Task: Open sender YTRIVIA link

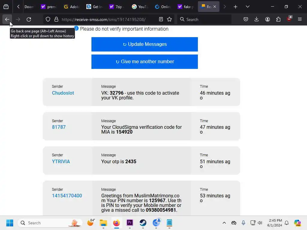Action: pos(61,161)
